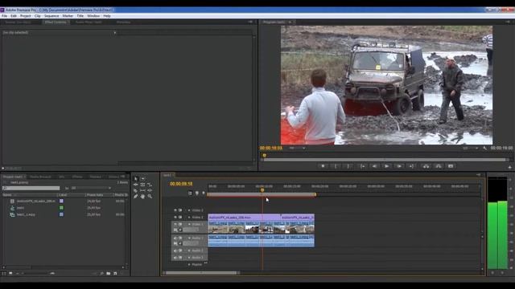
Task: Switch to the Effects tab in Project panel
Action: pos(77,177)
